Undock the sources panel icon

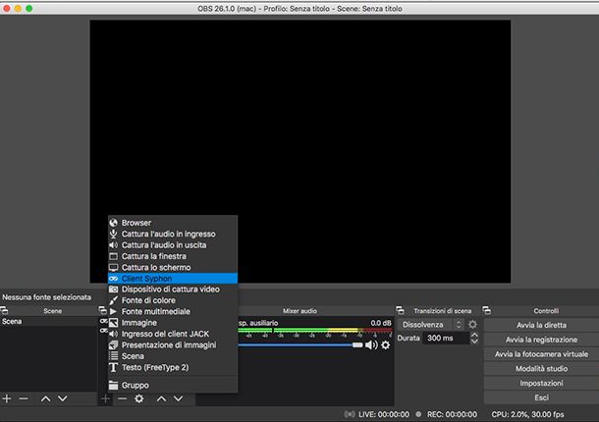[102, 310]
